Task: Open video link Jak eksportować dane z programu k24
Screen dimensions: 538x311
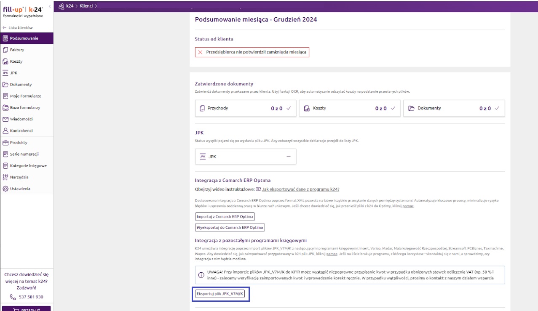Action: 301,189
